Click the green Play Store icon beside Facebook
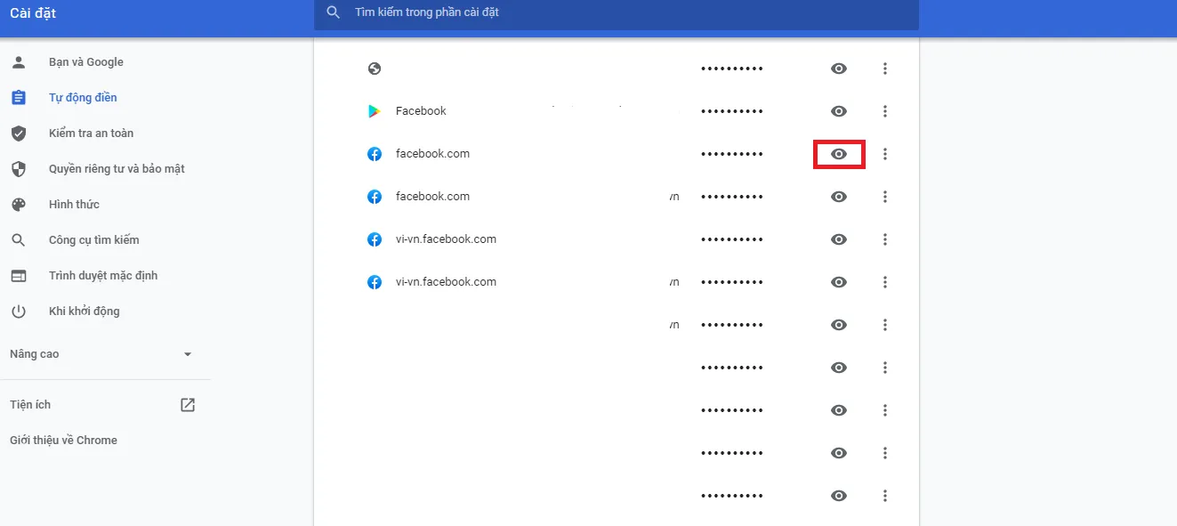Viewport: 1177px width, 526px height. coord(375,110)
